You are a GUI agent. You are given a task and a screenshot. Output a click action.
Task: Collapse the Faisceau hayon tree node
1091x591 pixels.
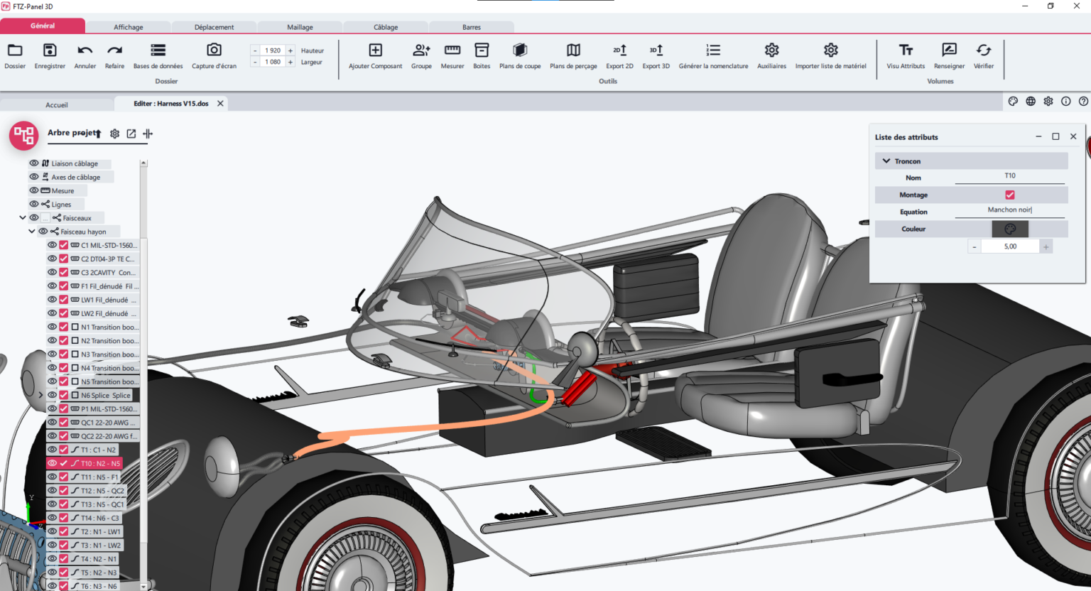[31, 231]
